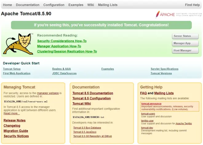Open the tomcat-dev mailing list link
Viewport: 203px width, 145px height.
(147, 128)
